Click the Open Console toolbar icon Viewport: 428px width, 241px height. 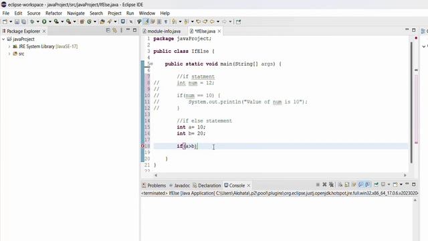tap(123, 21)
